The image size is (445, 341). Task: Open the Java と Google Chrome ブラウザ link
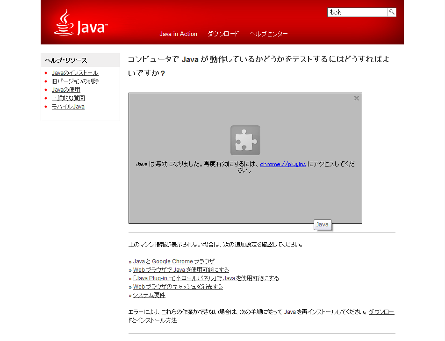(174, 261)
